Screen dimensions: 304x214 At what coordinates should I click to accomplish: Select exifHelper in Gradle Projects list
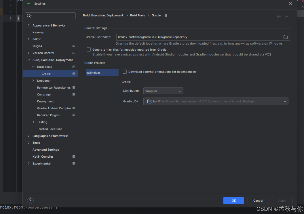click(102, 72)
